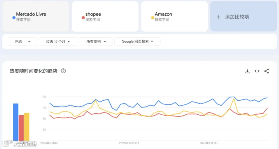Screen dimensions: 279x149
Task: Open the Google 网页搜索 search type dropdown
Action: 137,42
